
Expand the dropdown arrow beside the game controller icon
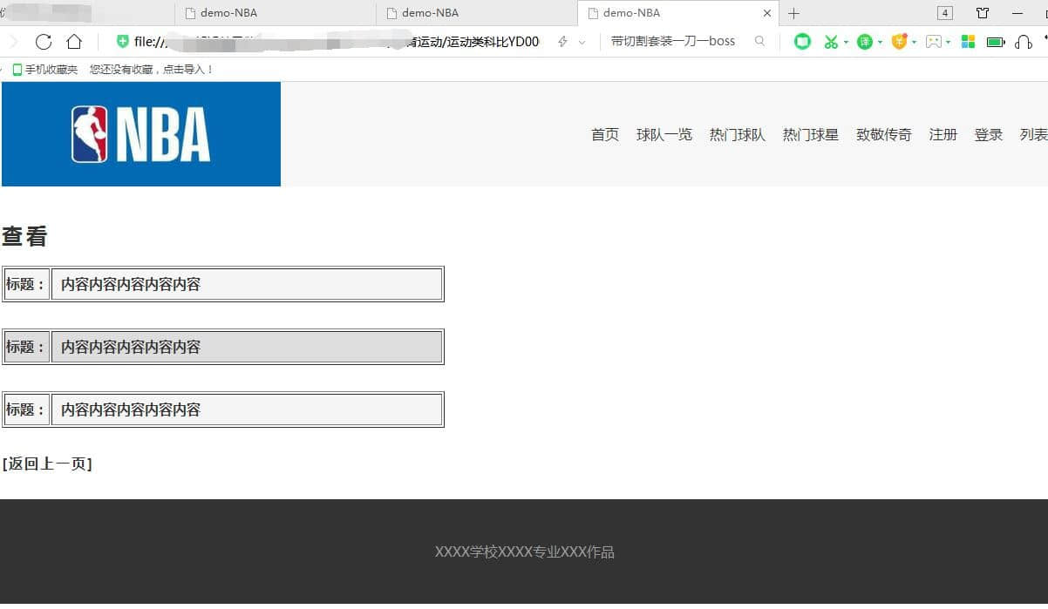tap(949, 42)
